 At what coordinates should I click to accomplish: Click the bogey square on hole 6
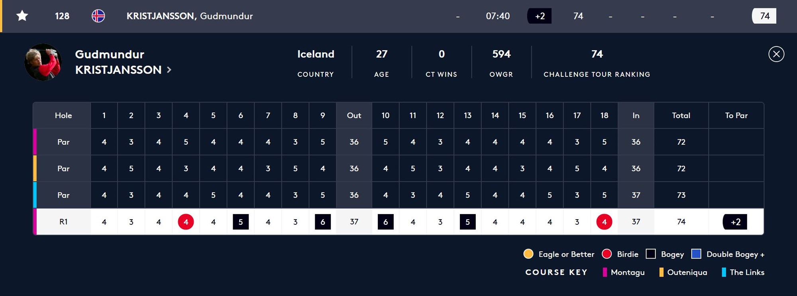(x=241, y=222)
